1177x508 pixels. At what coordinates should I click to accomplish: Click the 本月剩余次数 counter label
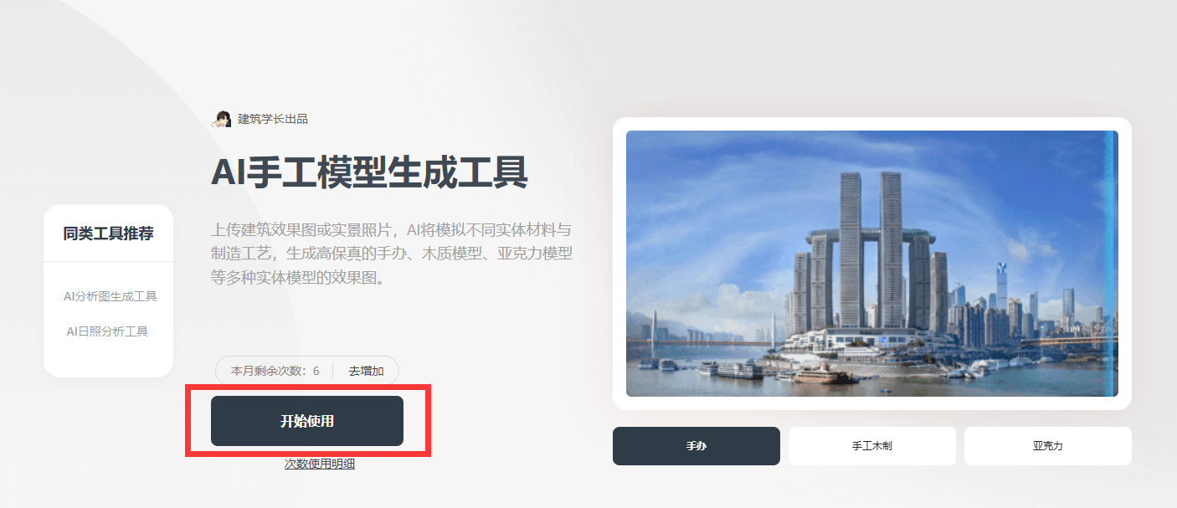[270, 371]
